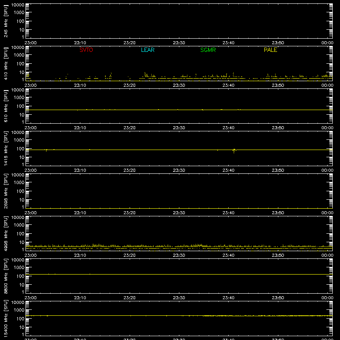Click 23:40 tick label under 4995 MHz plot
This screenshot has height=340, width=340.
228,255
